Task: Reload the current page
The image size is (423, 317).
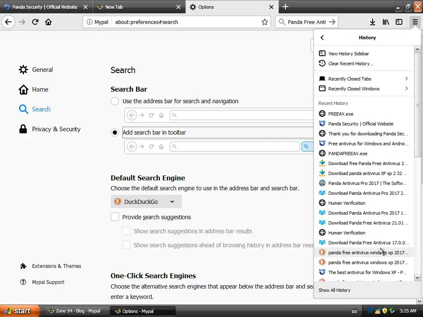Action: [35, 22]
